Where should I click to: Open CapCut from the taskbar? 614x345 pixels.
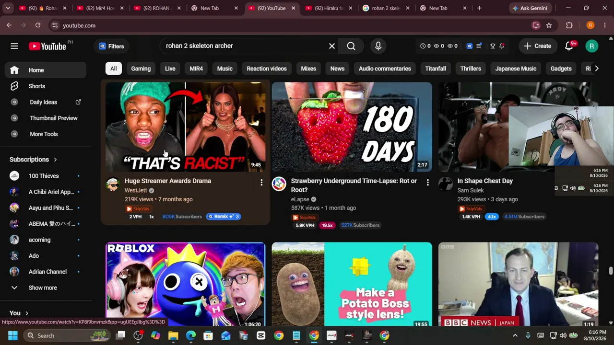click(x=261, y=335)
